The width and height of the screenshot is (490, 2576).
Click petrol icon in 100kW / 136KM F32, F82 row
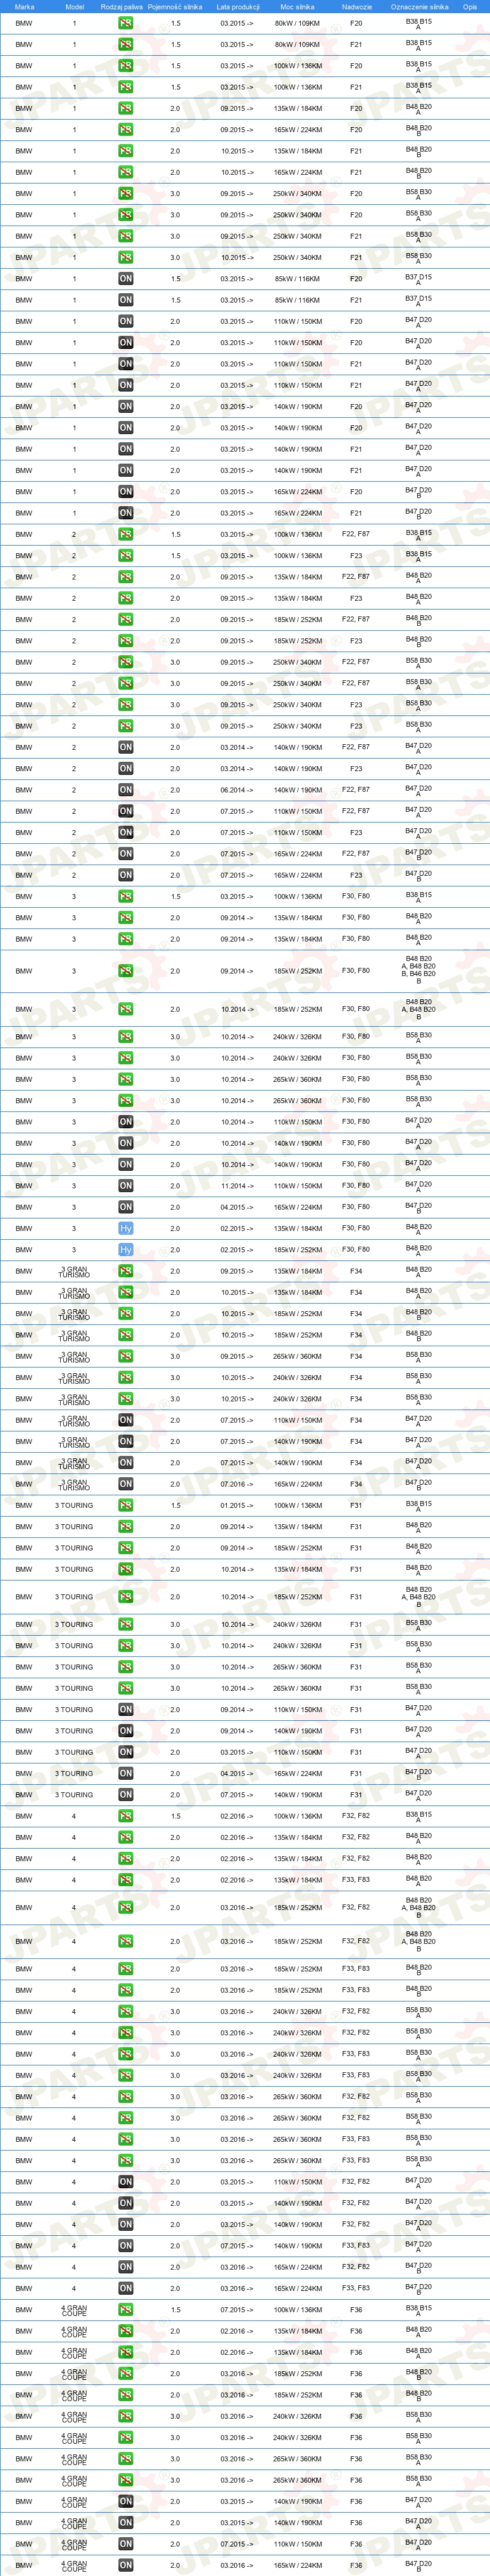tap(125, 1816)
